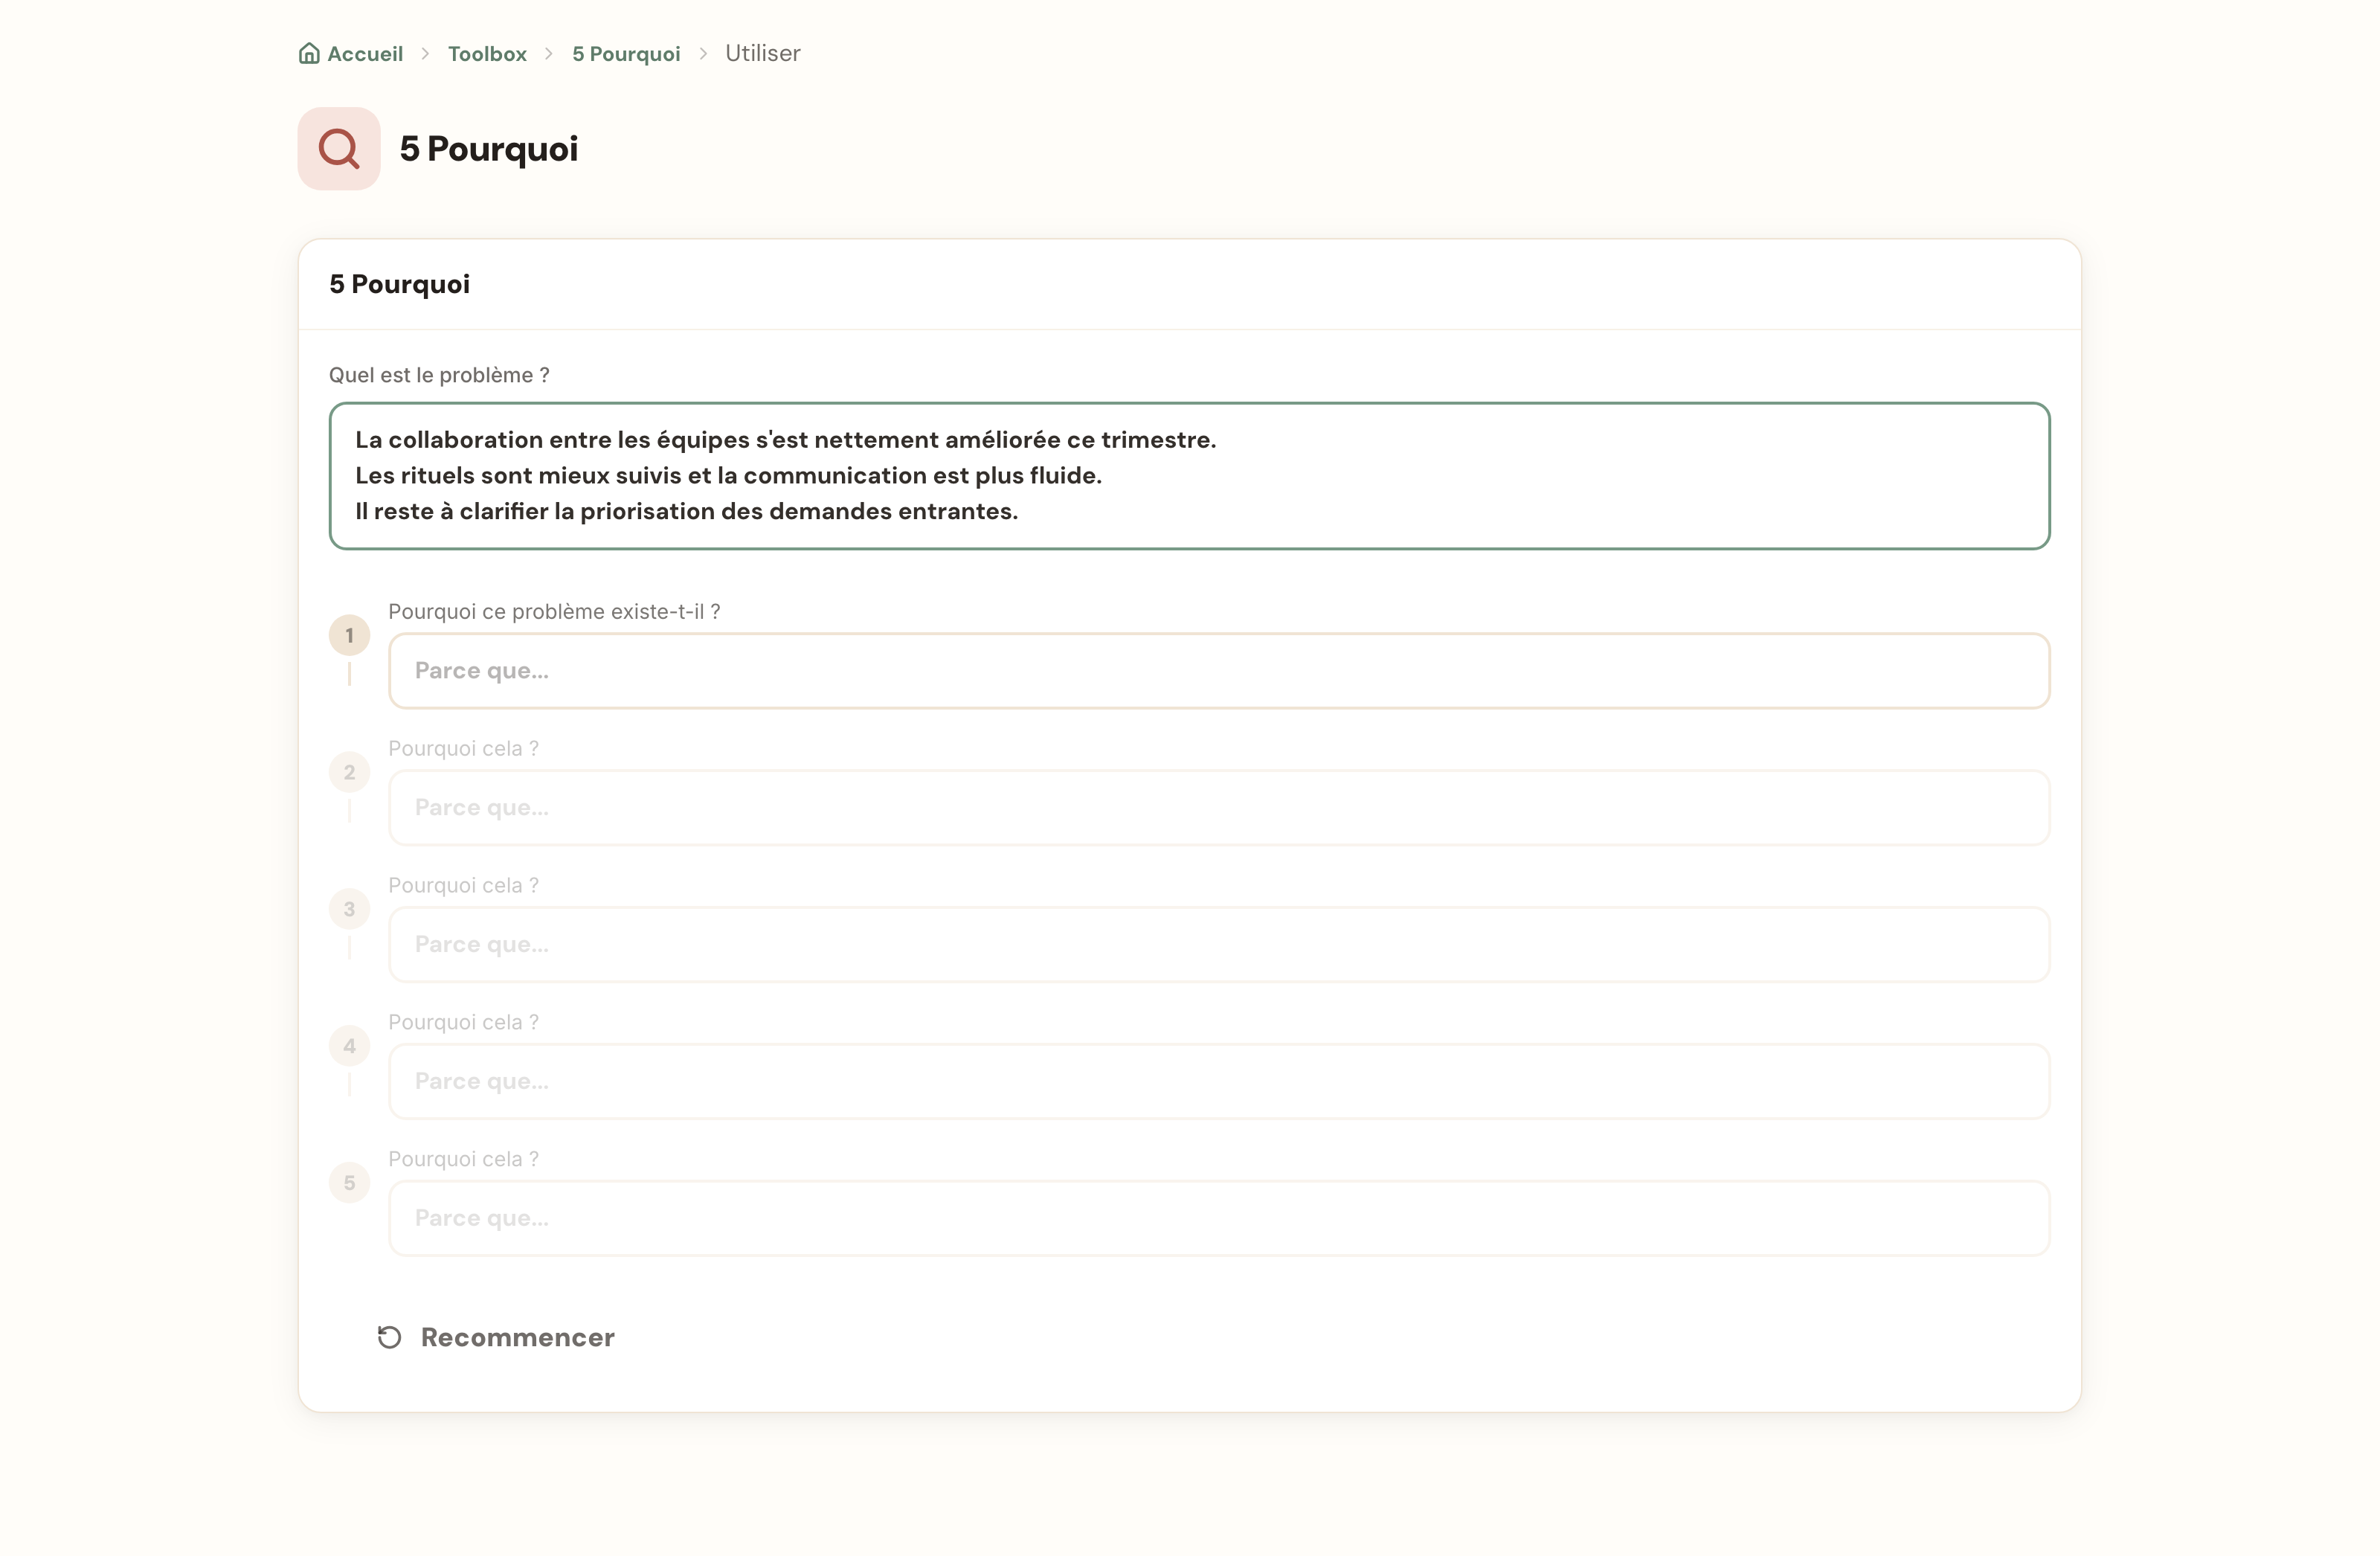Click the home icon beside Accueil
Screen dimensions: 2380x1556
click(309, 53)
